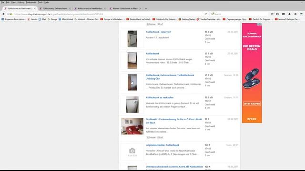Click the Reload page icon
This screenshot has width=305, height=171.
pyautogui.click(x=206, y=14)
